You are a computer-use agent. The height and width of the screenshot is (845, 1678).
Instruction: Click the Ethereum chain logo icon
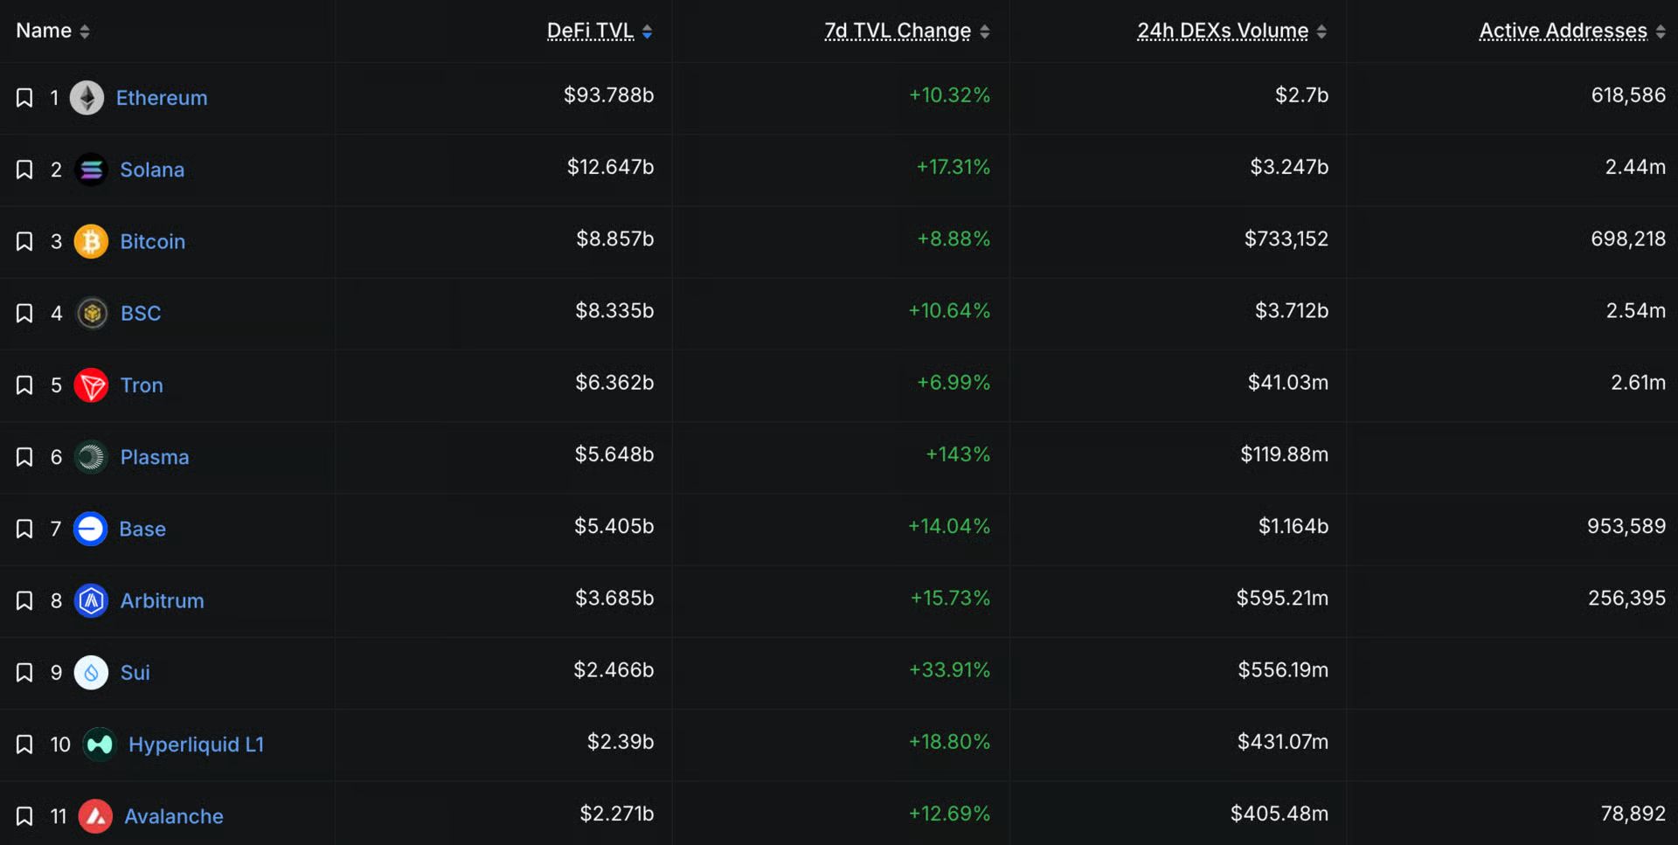click(x=87, y=98)
